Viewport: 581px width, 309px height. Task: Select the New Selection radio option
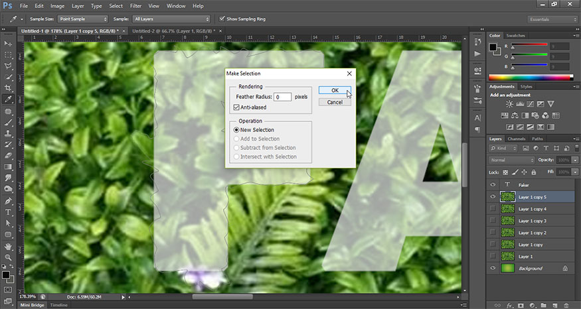236,130
